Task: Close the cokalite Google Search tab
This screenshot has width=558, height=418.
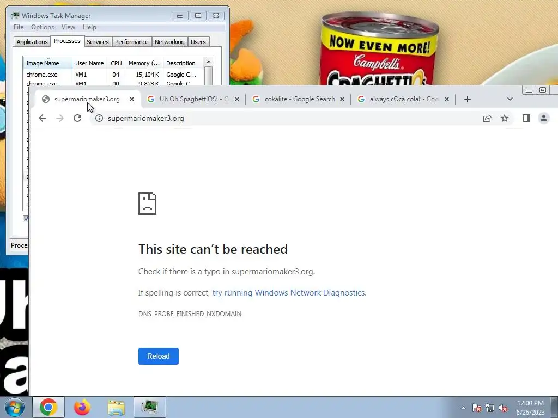Action: pos(342,99)
